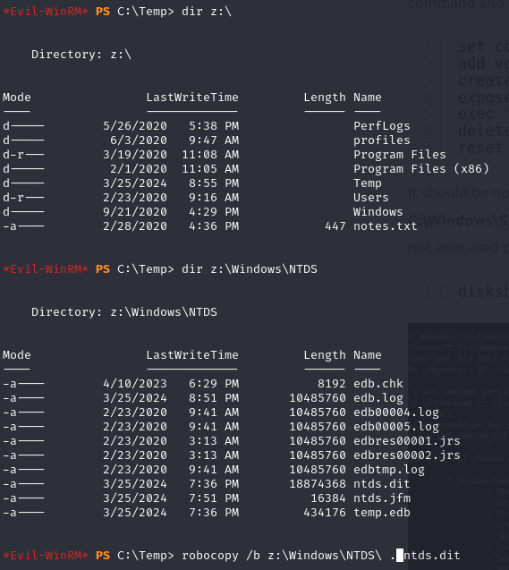Click the 'dir z:\Windows\NTDS' command text
Viewport: 509px width, 570px height.
click(250, 269)
